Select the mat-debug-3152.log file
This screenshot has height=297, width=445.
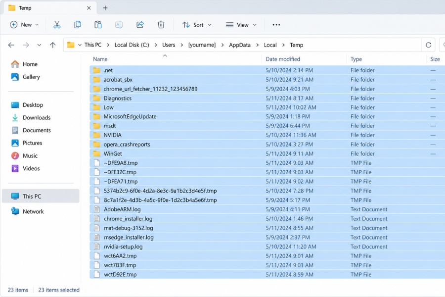[267, 228]
